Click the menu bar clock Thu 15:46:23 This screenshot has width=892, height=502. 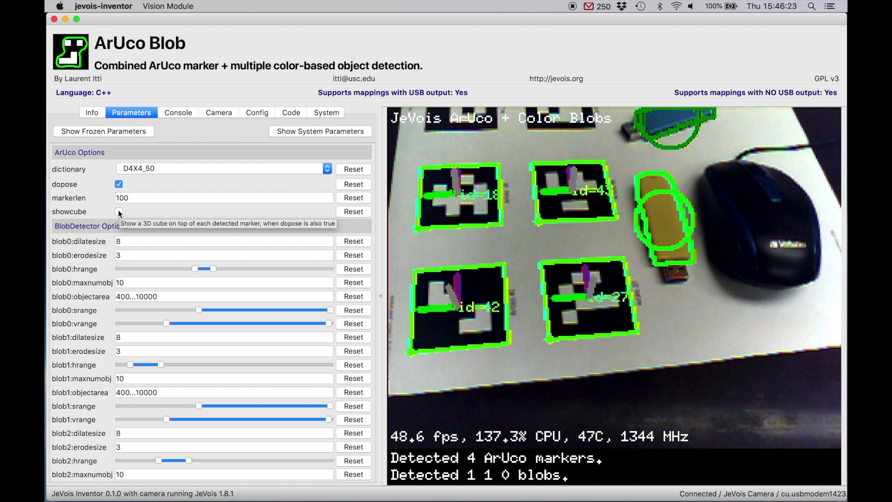[772, 6]
